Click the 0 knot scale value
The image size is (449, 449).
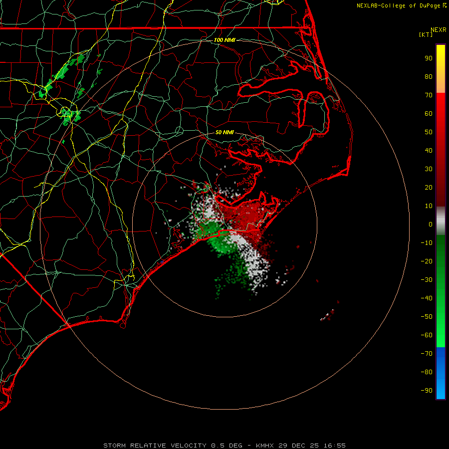pos(431,224)
